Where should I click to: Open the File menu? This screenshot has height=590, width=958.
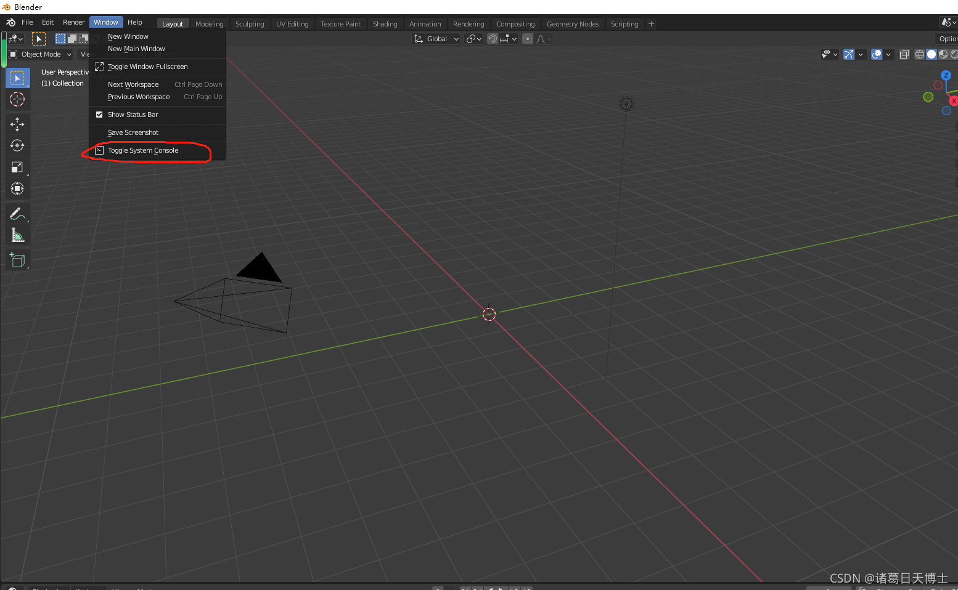click(28, 22)
